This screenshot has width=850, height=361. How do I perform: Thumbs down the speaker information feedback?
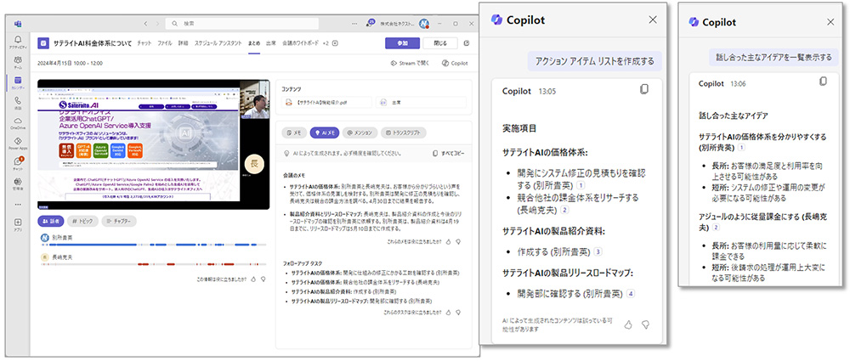click(x=263, y=279)
